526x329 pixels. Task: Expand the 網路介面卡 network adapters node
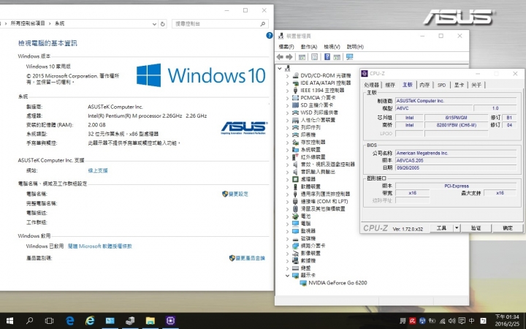[x=288, y=246]
